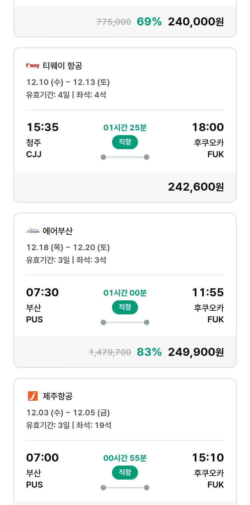
Task: Click the 직항 badge on T'way flight
Action: point(125,142)
